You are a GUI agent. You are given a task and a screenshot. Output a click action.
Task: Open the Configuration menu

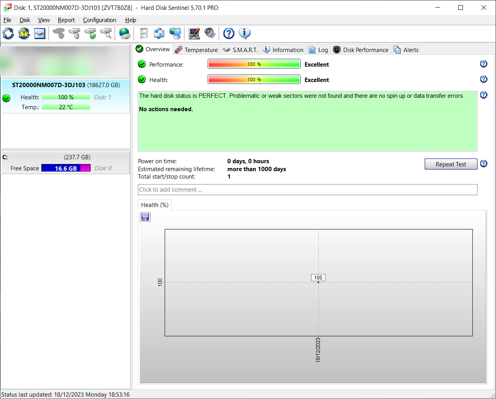(99, 20)
